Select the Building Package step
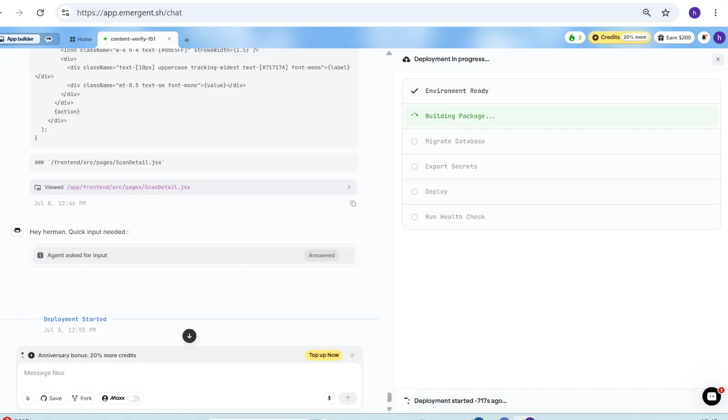728x420 pixels. (561, 116)
